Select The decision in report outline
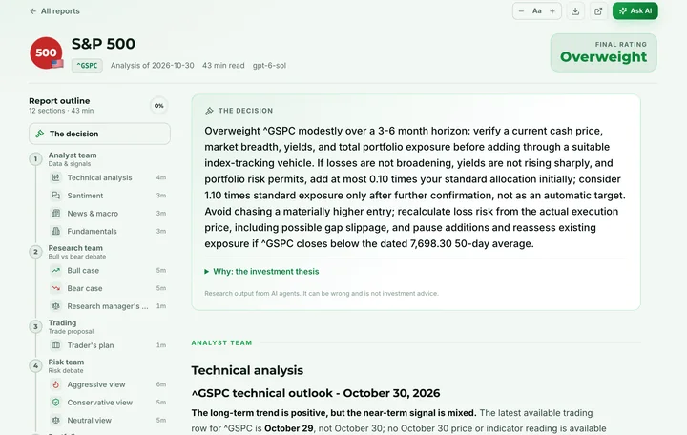The height and width of the screenshot is (435, 687). click(x=99, y=134)
